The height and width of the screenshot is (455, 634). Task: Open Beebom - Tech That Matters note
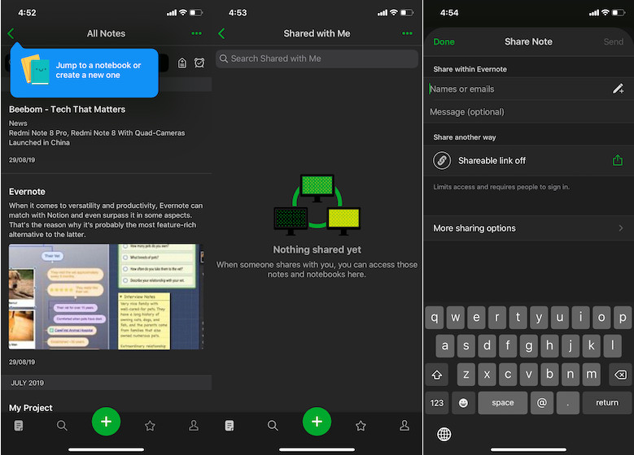(x=106, y=134)
